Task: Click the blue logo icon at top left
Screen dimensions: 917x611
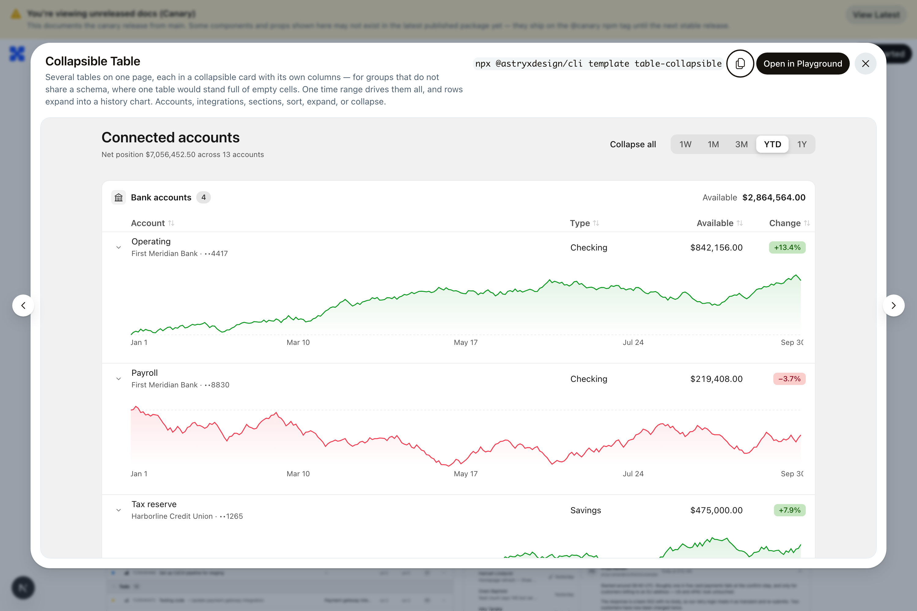Action: pyautogui.click(x=17, y=54)
